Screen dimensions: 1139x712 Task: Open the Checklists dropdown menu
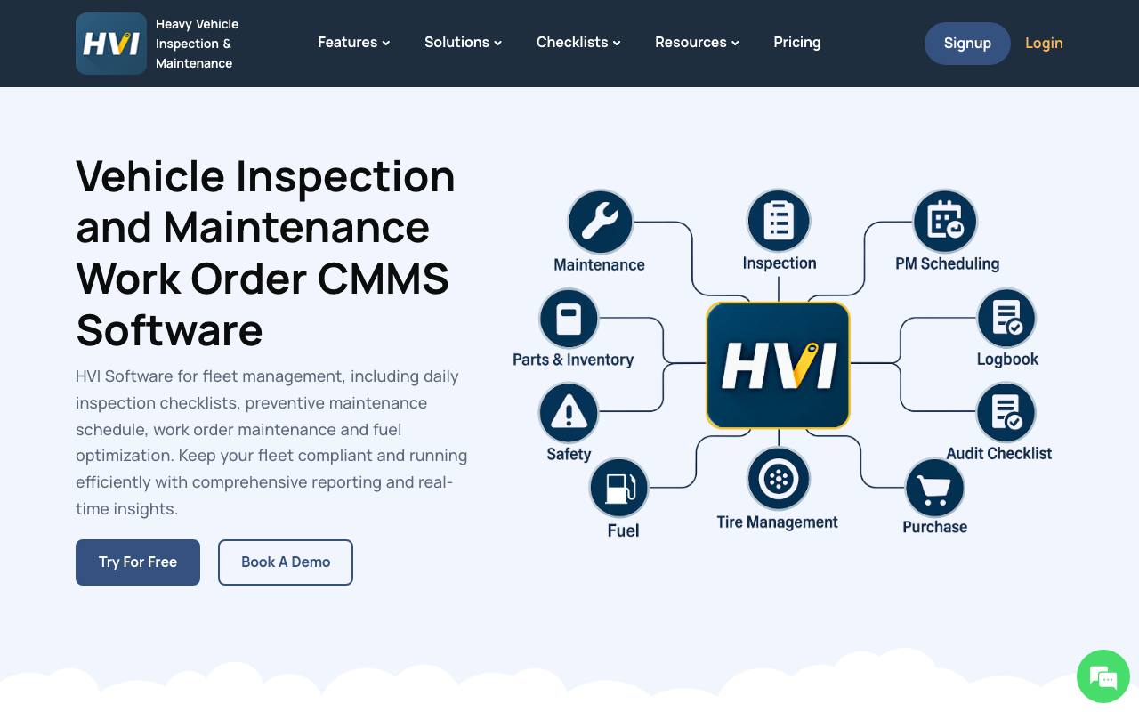coord(578,43)
